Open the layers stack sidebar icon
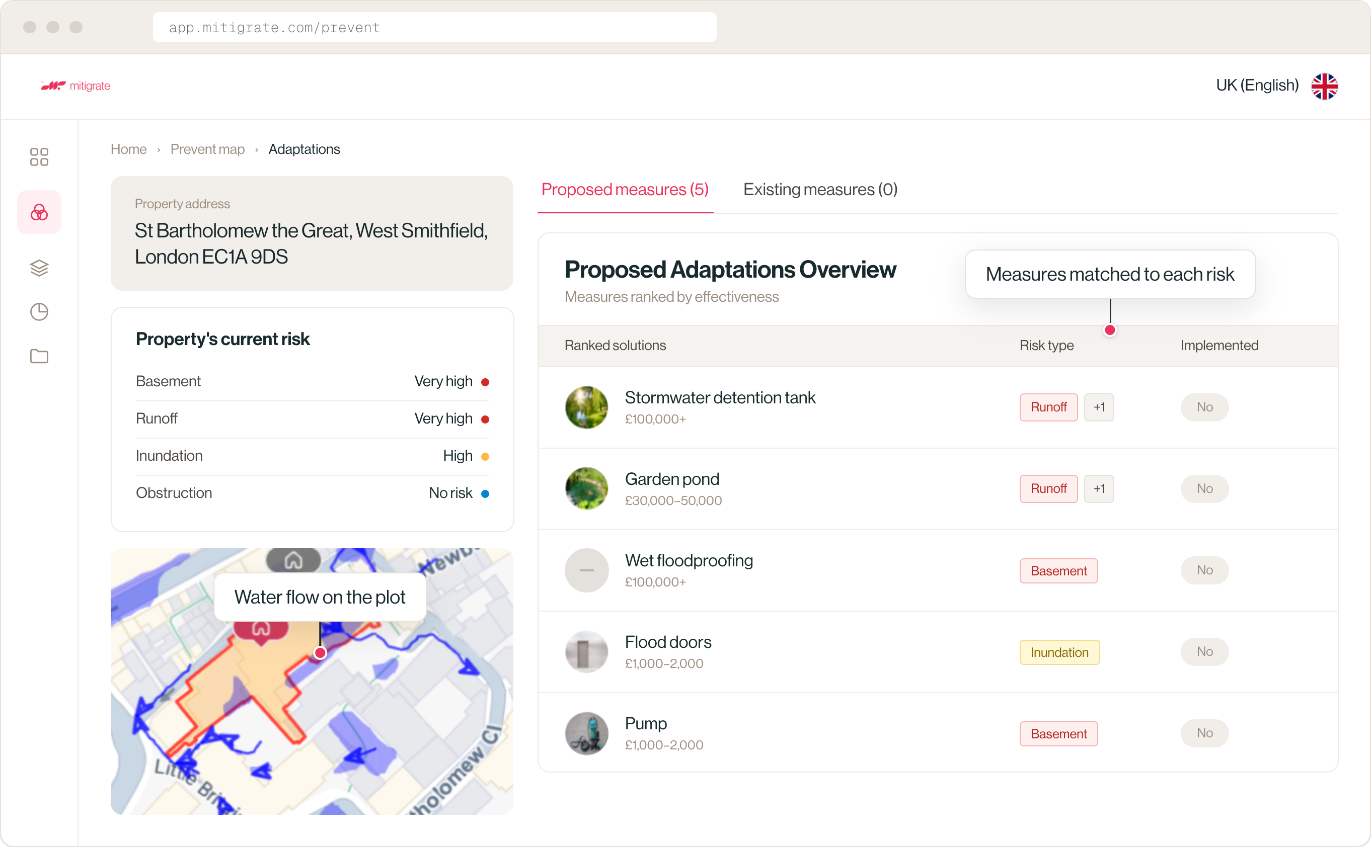 pos(39,268)
